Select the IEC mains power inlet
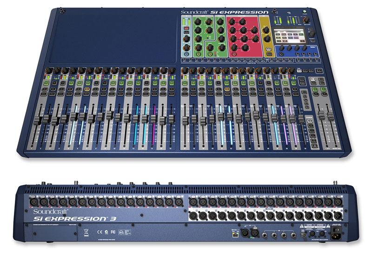This screenshot has height=253, width=372. coord(336,236)
